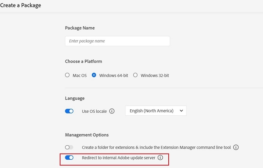Enable the extensions folder creation toggle
263x168 pixels.
(69, 147)
